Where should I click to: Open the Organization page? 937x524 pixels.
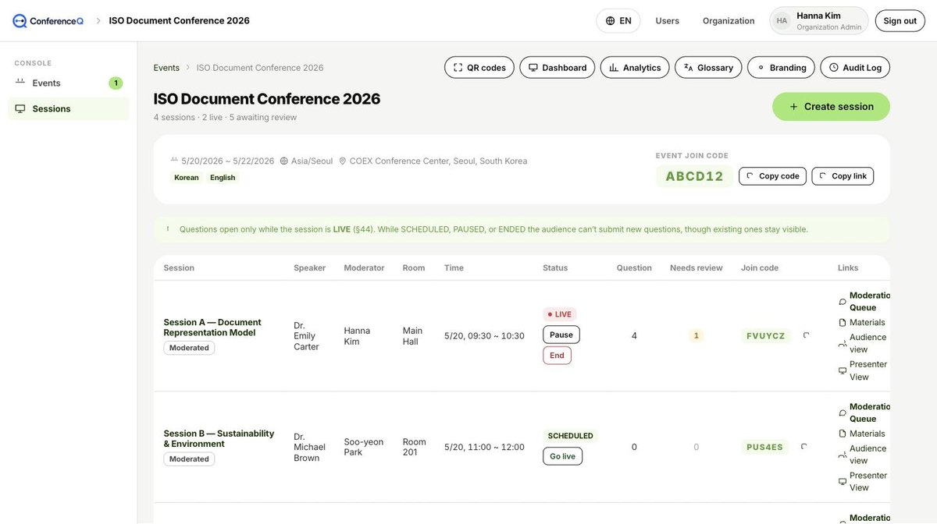(x=729, y=21)
